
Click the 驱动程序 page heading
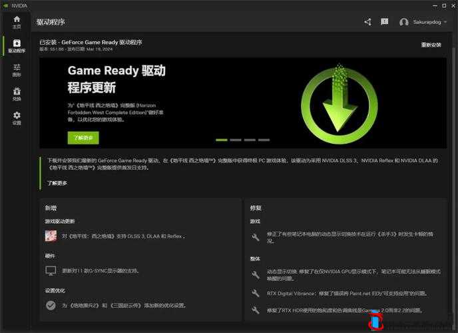tap(51, 22)
